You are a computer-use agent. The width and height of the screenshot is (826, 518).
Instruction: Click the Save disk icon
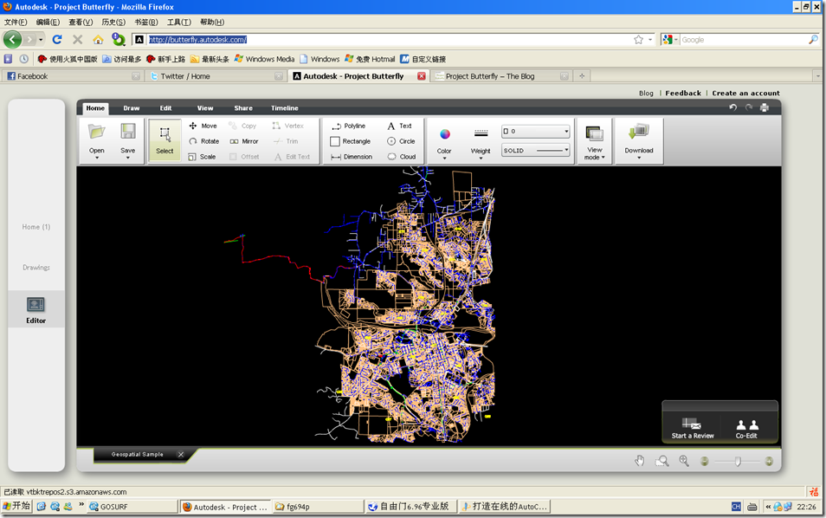click(127, 132)
